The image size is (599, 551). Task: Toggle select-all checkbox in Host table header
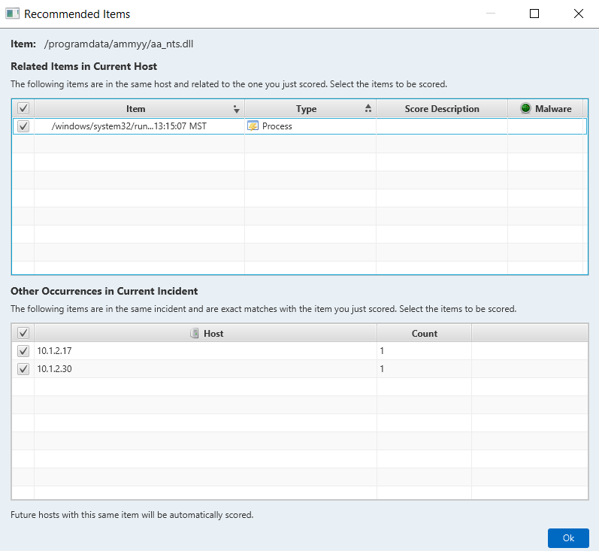click(x=23, y=333)
